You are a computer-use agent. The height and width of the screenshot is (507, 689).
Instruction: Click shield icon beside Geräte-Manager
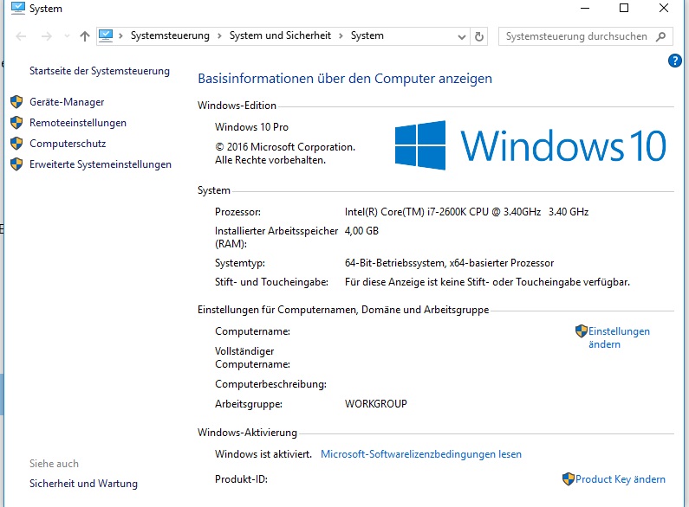tap(16, 102)
